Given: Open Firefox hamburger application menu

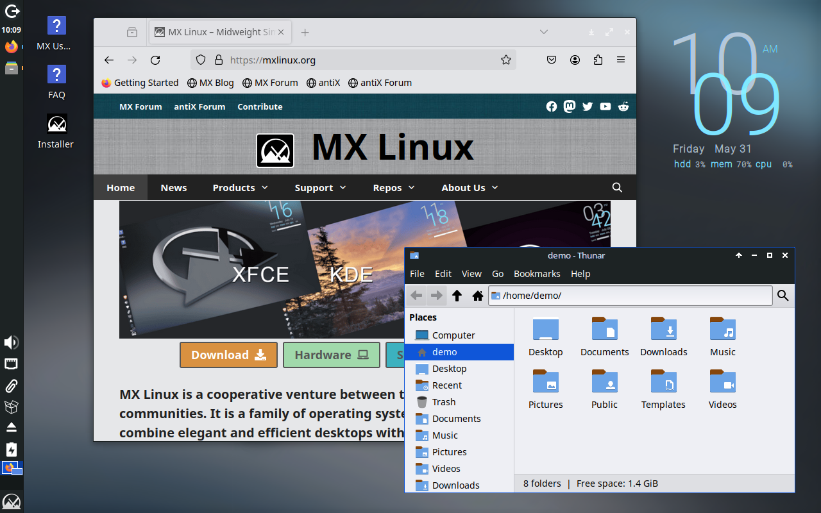Looking at the screenshot, I should (621, 60).
